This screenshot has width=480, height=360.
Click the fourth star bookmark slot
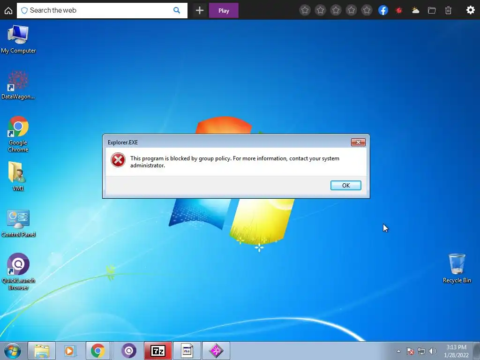pos(352,10)
